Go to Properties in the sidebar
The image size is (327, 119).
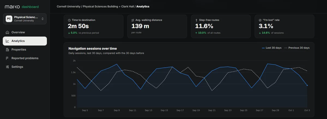coord(25,49)
